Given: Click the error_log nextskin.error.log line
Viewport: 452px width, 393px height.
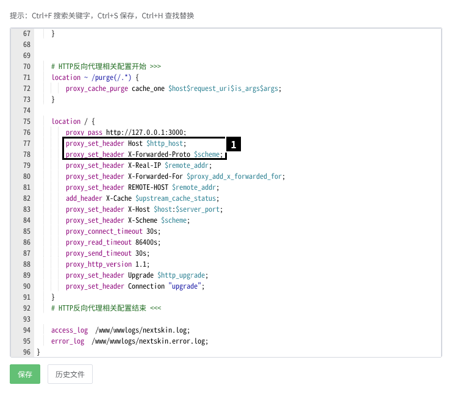Looking at the screenshot, I should click(x=129, y=341).
